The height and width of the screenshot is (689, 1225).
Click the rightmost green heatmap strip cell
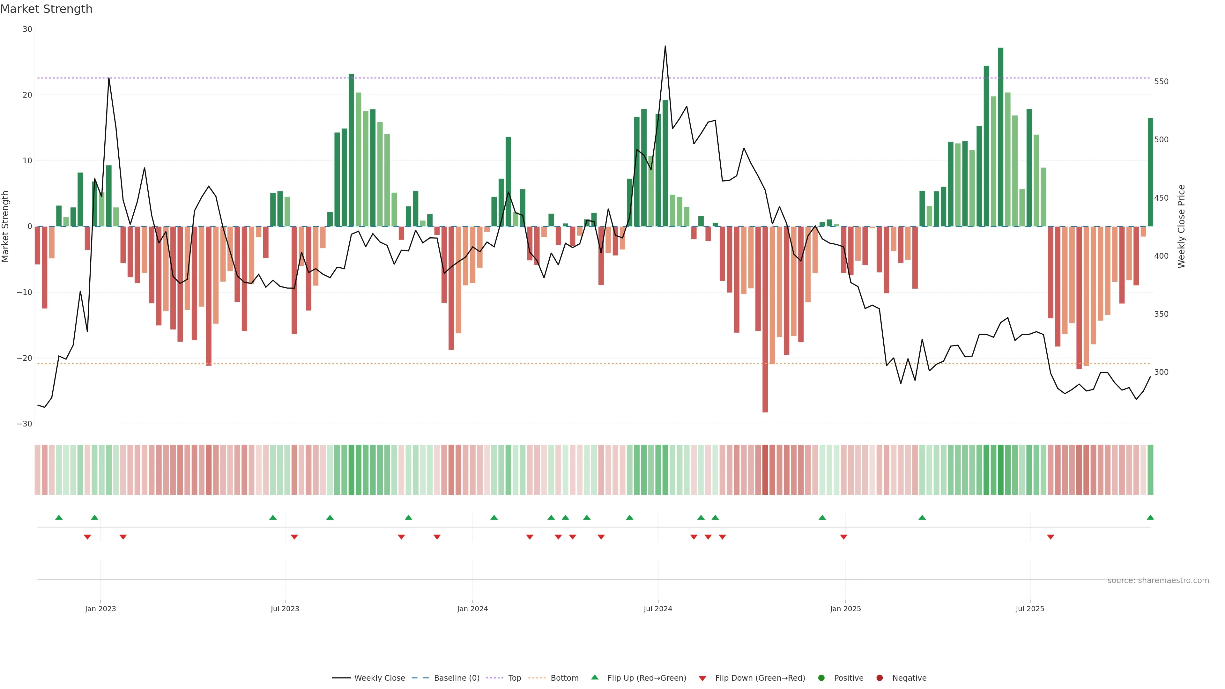[x=1150, y=470]
